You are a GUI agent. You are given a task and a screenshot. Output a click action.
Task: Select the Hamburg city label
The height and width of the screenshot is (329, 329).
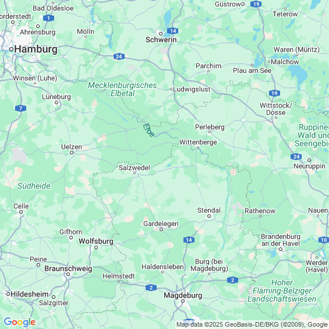(x=36, y=49)
